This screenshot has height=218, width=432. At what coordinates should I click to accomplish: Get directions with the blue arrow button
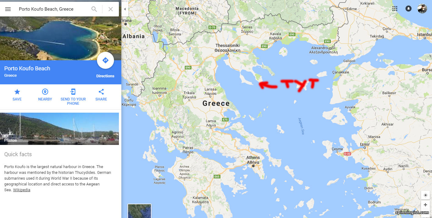105,60
